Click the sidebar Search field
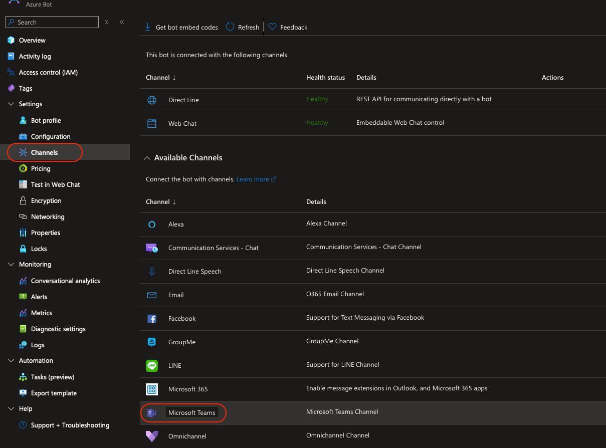 pyautogui.click(x=52, y=22)
